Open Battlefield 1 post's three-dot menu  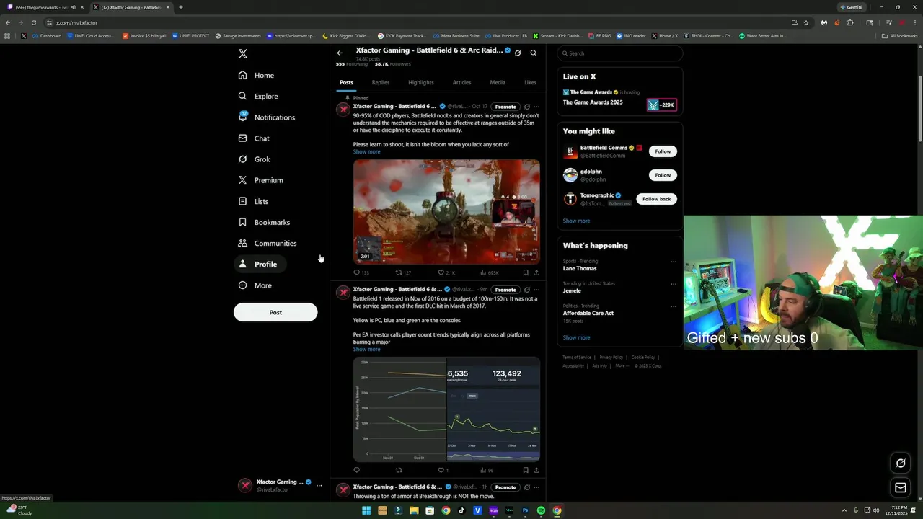click(536, 290)
